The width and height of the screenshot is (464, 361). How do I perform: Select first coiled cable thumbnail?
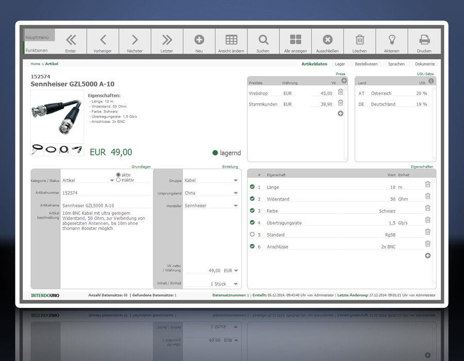(x=37, y=150)
